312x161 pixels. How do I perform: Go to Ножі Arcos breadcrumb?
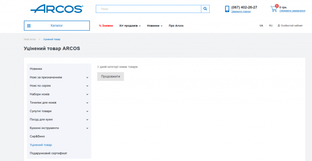click(x=30, y=39)
